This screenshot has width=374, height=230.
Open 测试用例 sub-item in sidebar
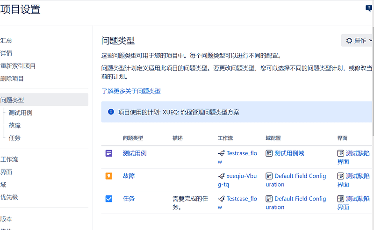pyautogui.click(x=21, y=113)
